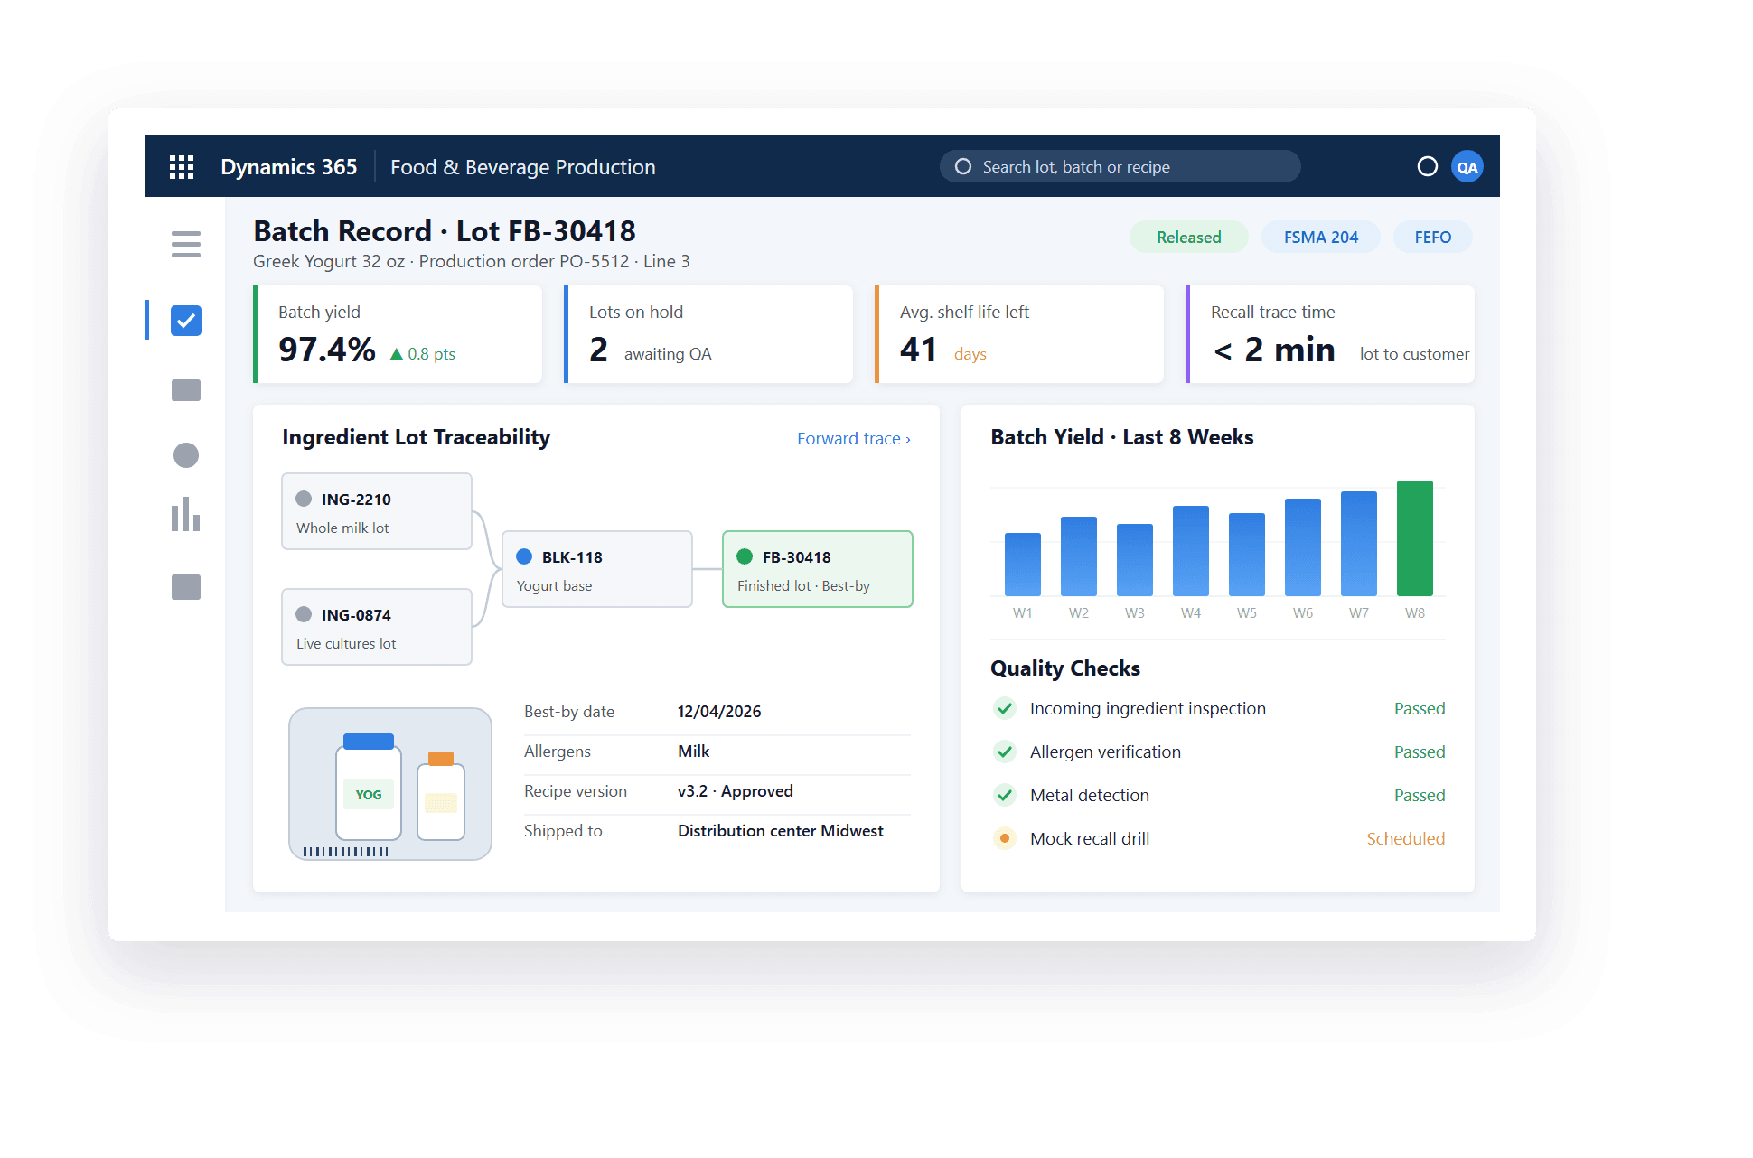Click Dynamics 365 brand title
The image size is (1753, 1158).
(289, 167)
